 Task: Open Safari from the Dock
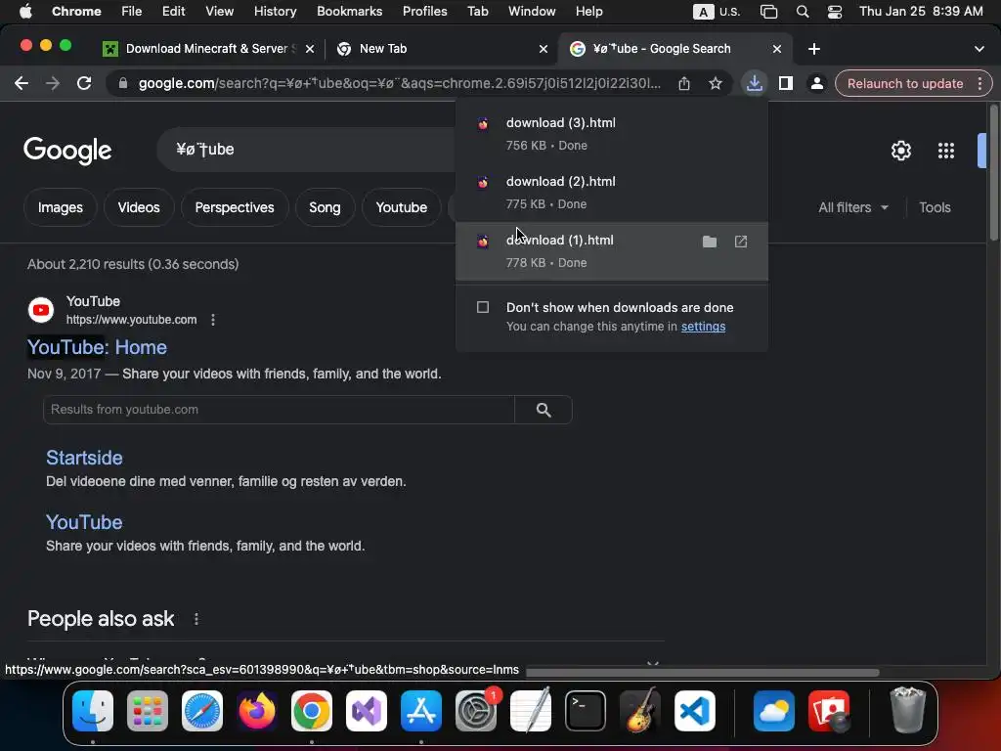[202, 711]
